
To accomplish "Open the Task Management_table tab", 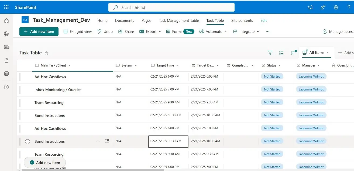I will (179, 20).
